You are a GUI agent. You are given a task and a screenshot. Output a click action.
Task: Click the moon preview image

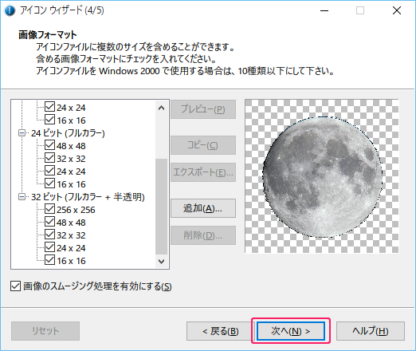[323, 177]
